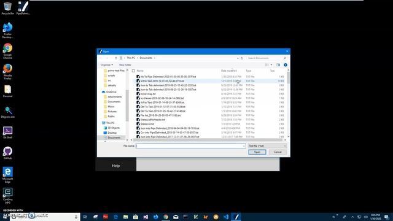
Task: Click the file list horizontal scrollbar
Action: (x=208, y=140)
